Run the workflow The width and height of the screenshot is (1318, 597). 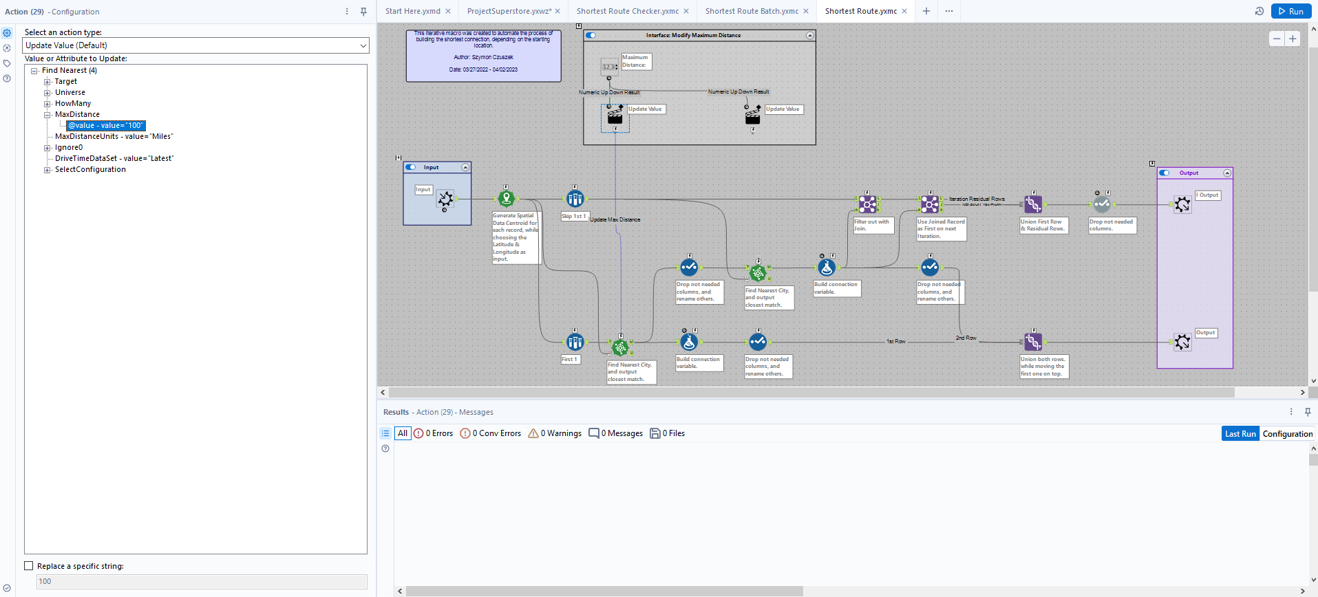click(1291, 11)
